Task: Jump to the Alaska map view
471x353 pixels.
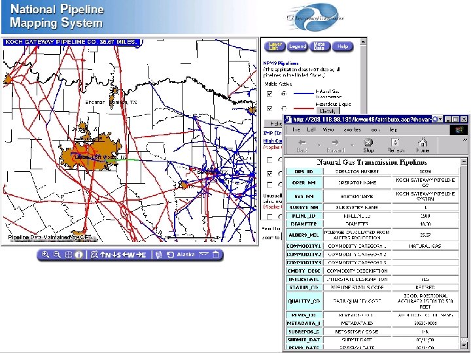Action: [x=186, y=254]
